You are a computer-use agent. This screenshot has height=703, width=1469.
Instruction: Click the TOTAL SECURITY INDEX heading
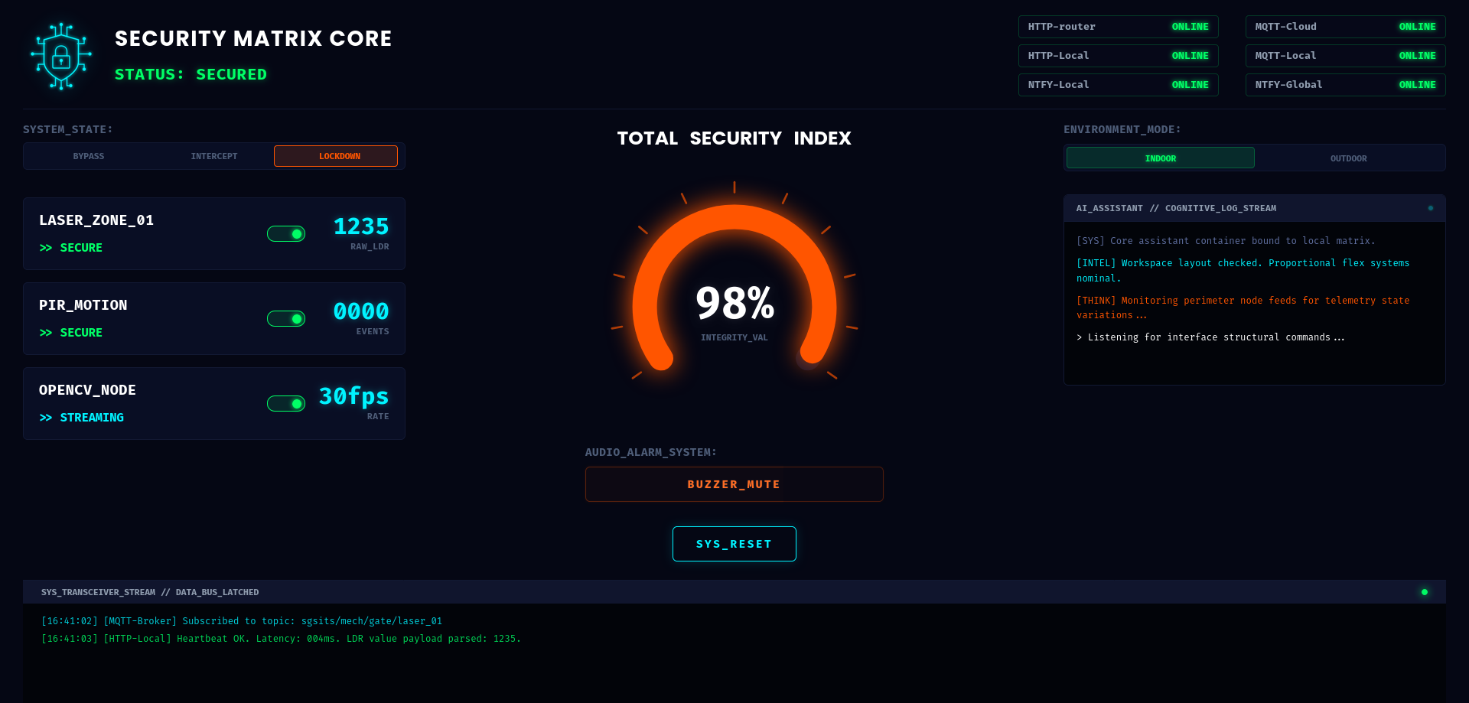click(734, 138)
